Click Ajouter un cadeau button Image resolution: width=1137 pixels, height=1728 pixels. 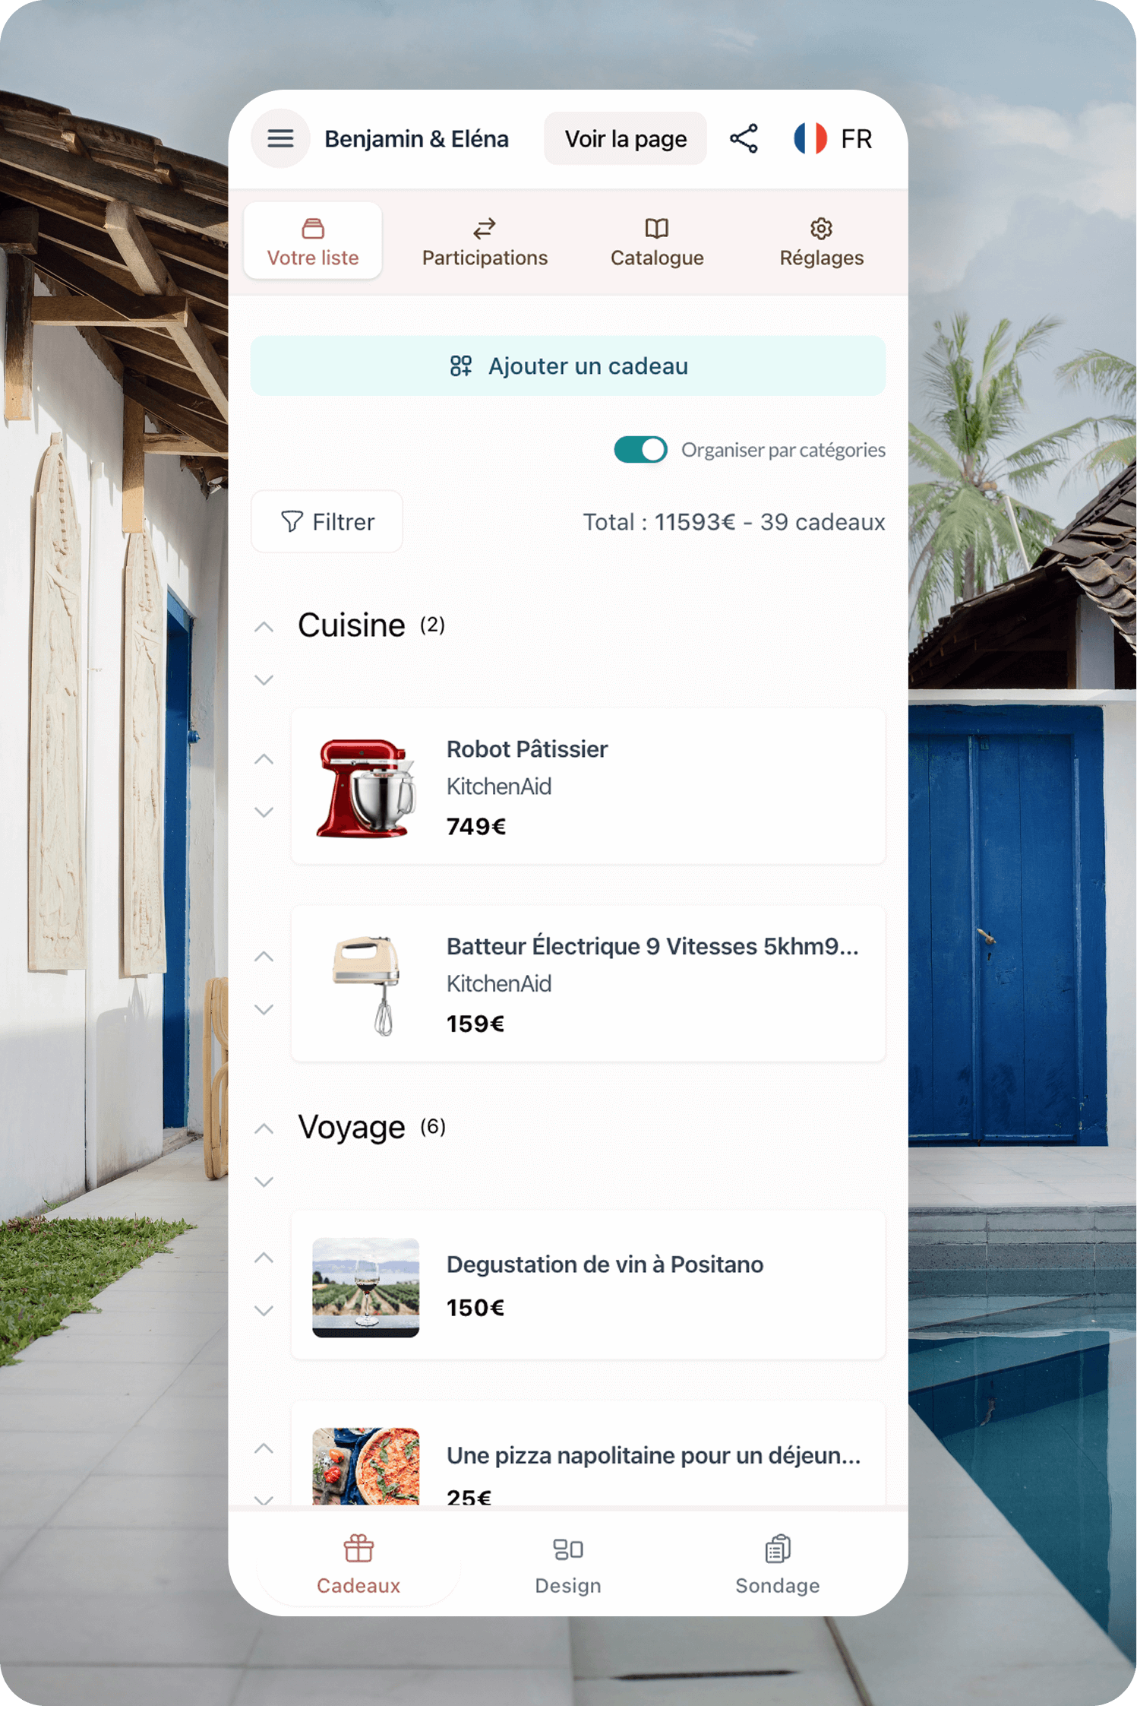click(x=568, y=366)
